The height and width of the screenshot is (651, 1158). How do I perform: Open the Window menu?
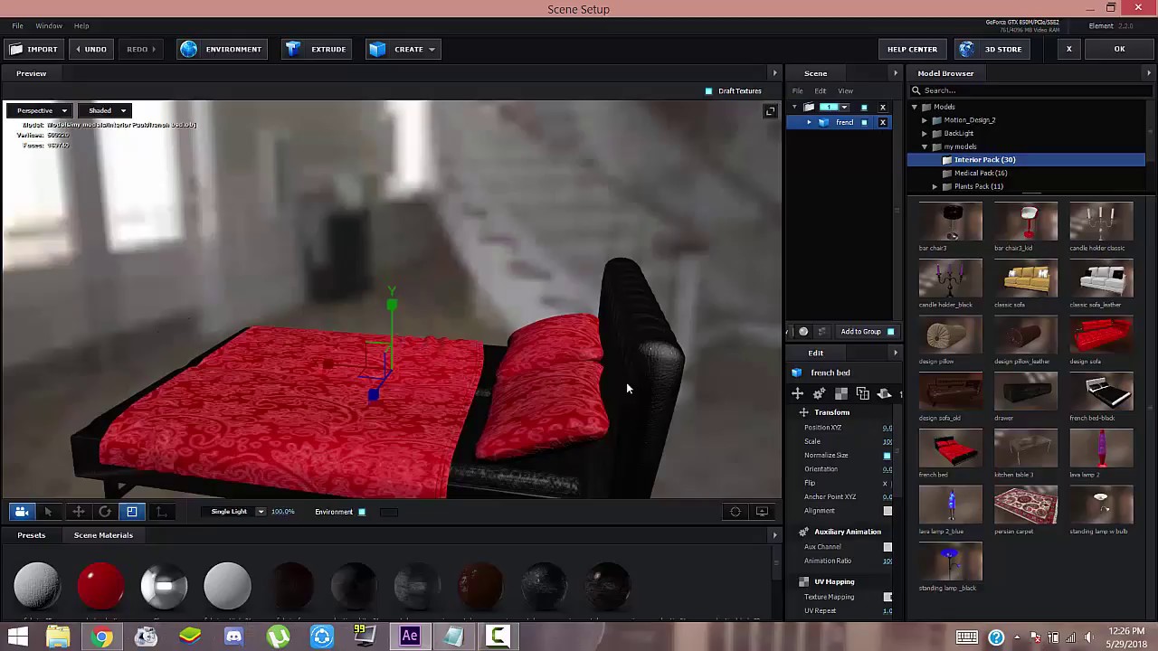(x=49, y=26)
